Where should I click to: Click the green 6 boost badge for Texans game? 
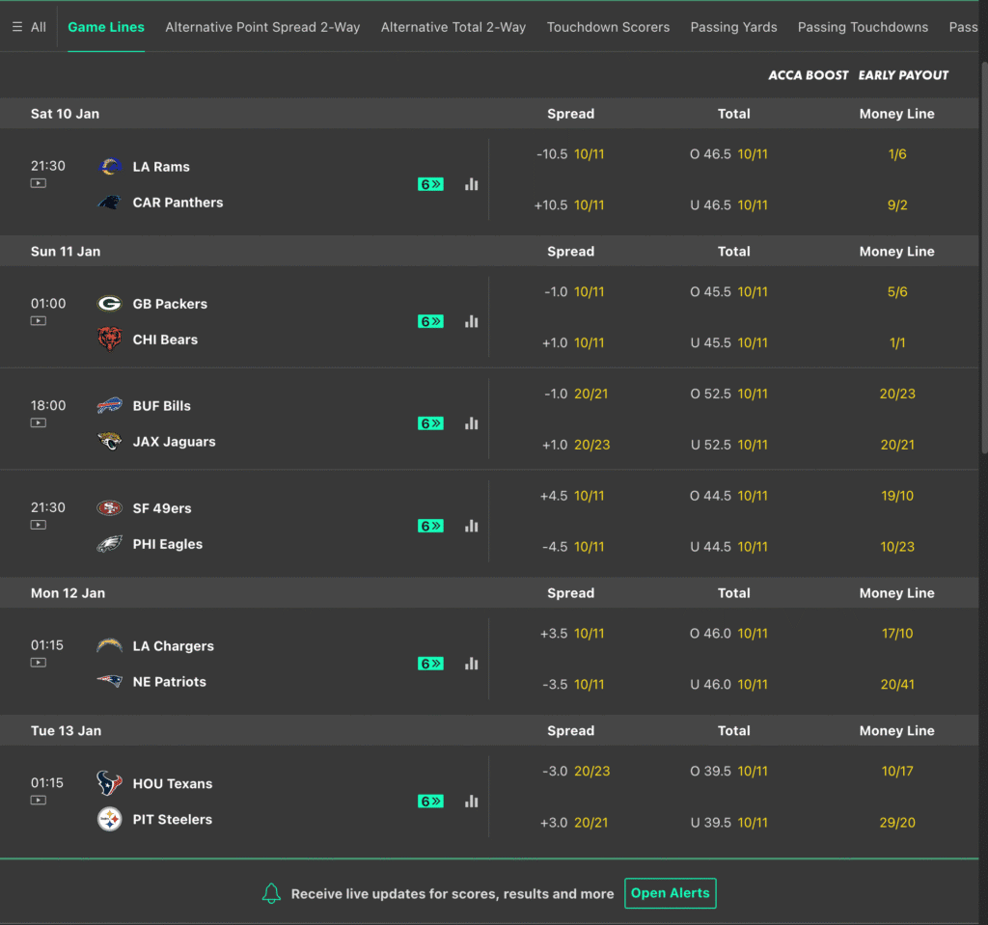pos(430,801)
